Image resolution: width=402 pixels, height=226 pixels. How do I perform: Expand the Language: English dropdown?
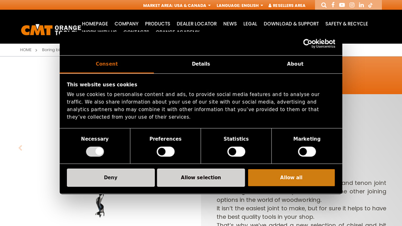coord(240,6)
